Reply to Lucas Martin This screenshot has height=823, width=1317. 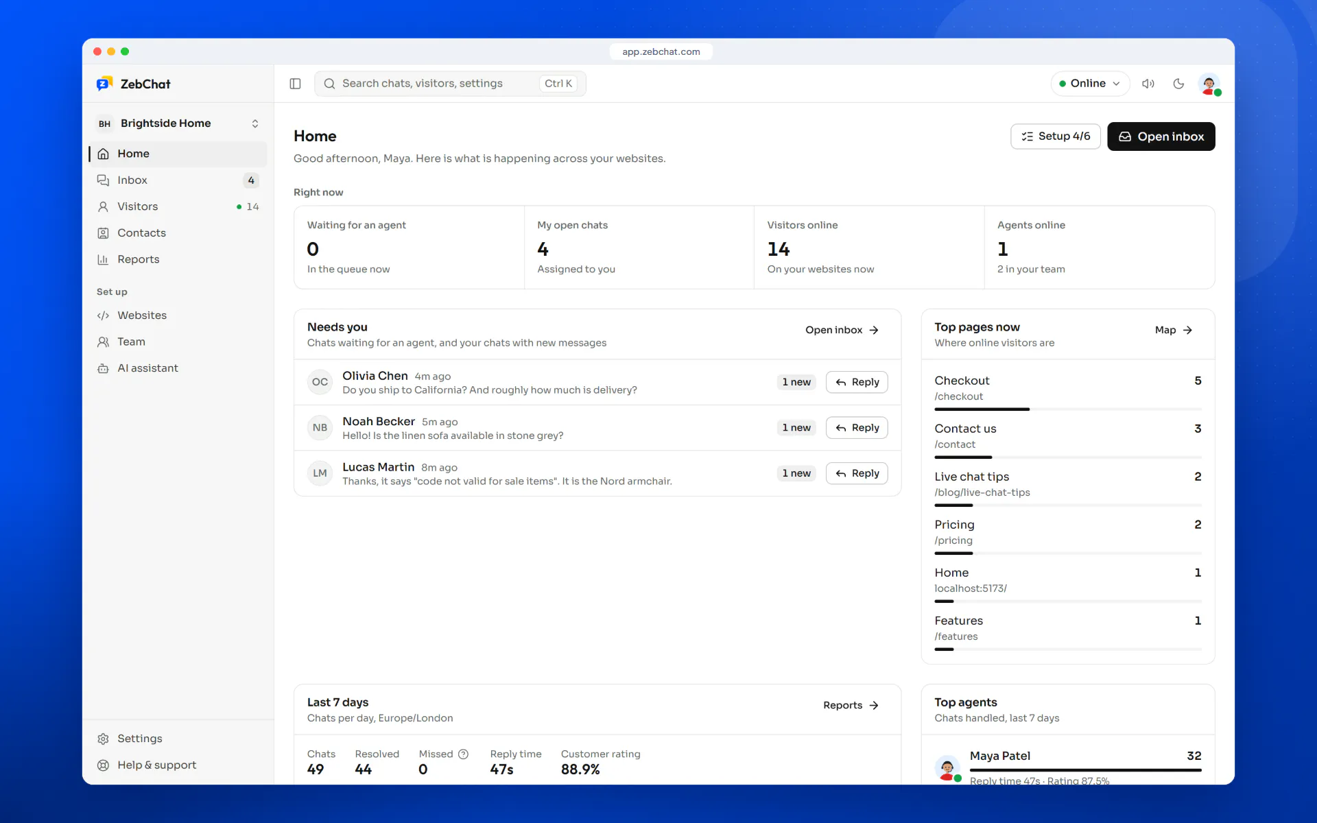857,473
